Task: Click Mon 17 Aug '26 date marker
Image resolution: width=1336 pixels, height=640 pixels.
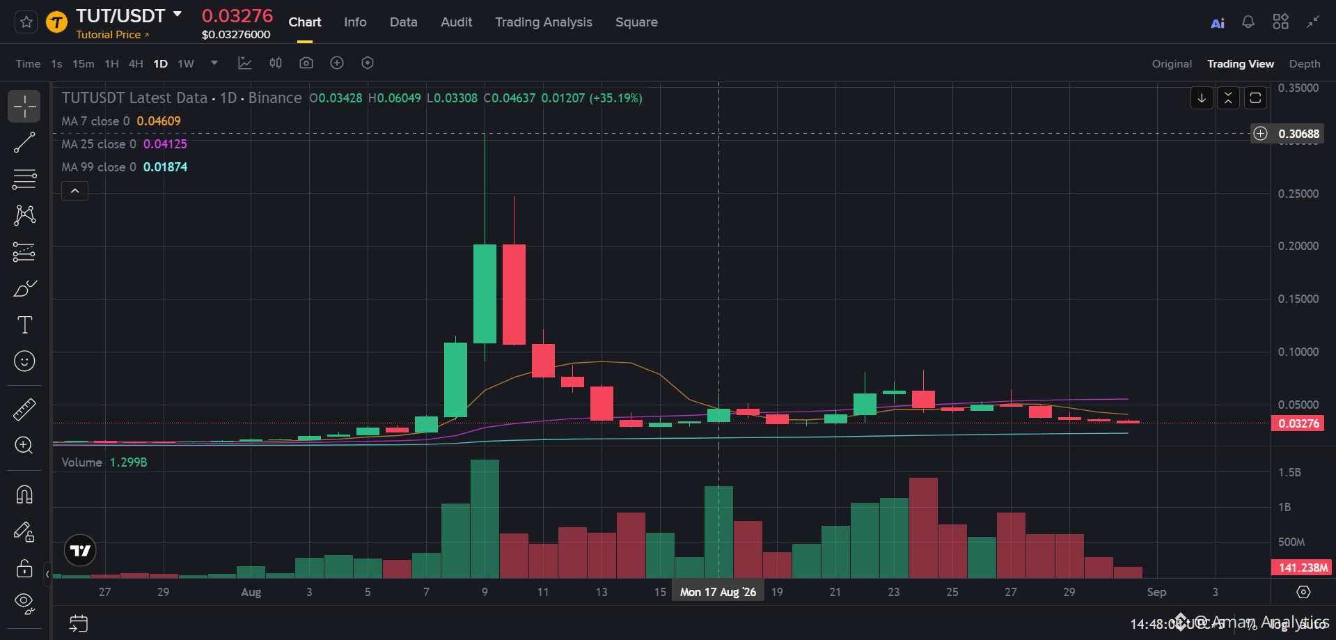Action: coord(718,592)
